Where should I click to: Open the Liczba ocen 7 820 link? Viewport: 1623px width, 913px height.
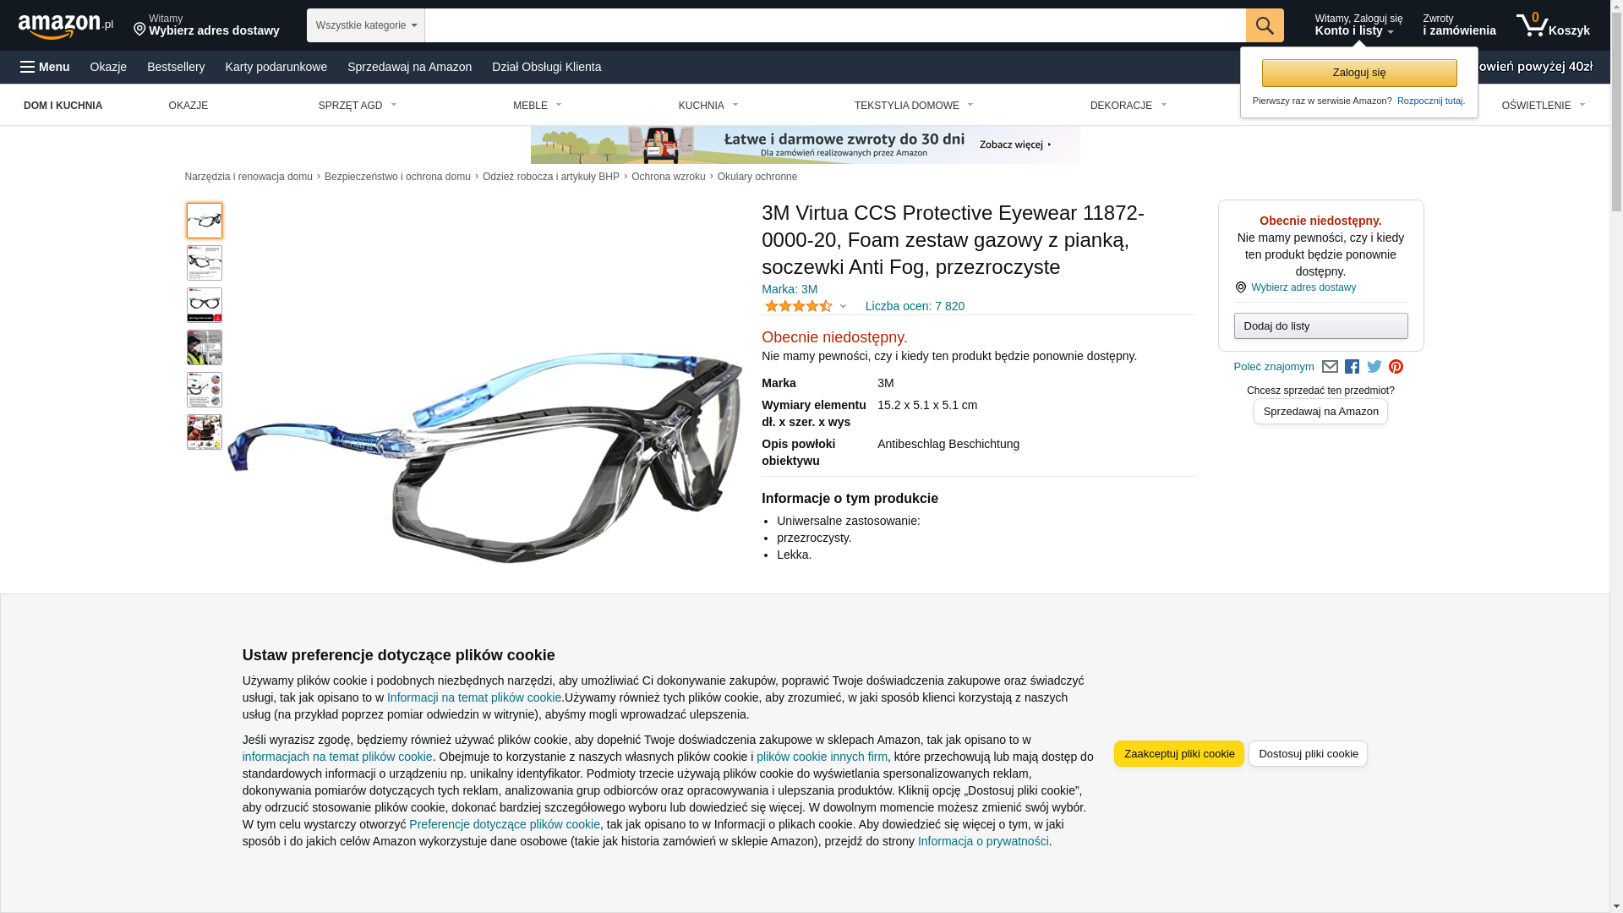(x=915, y=306)
